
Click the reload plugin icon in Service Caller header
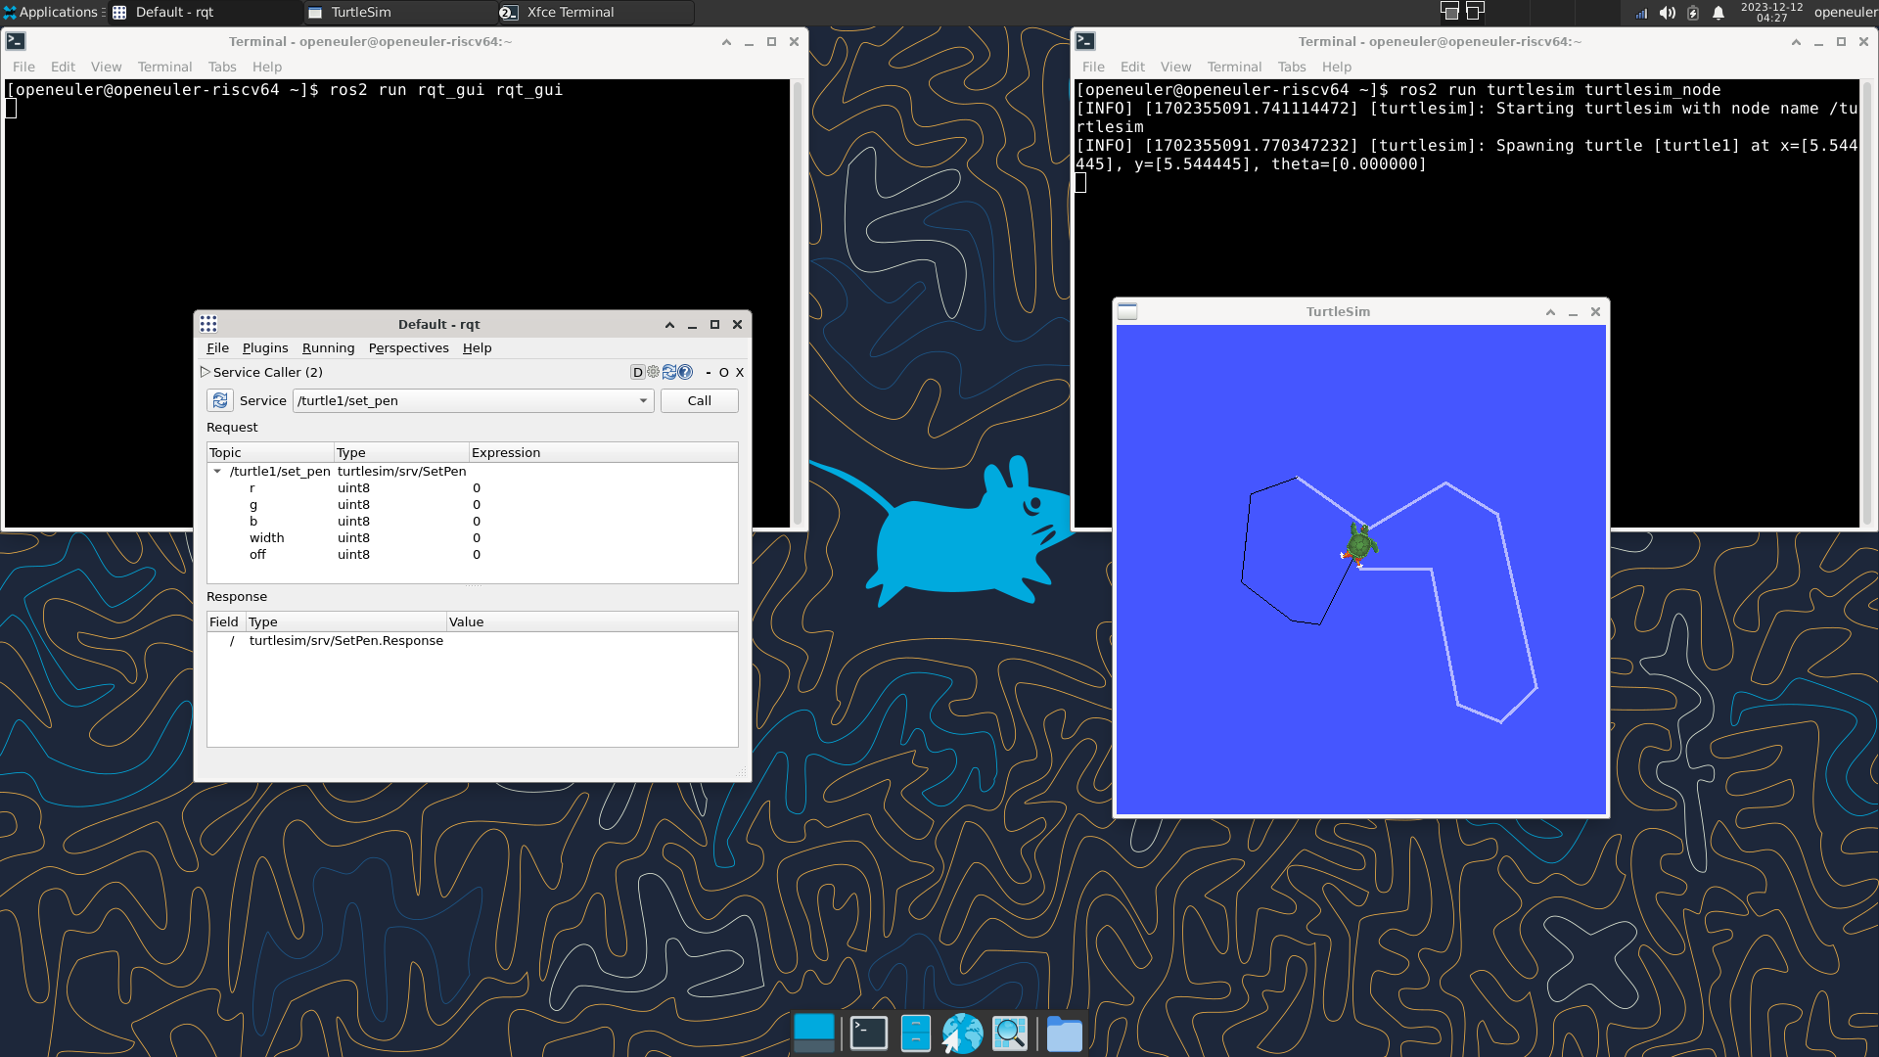[x=669, y=372]
